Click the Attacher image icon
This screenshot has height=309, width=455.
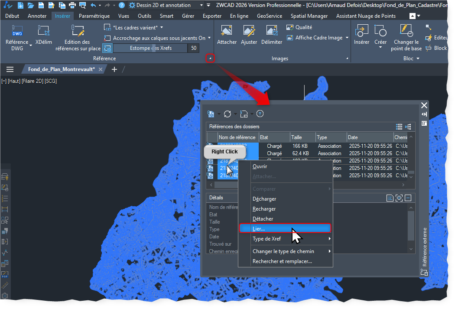[x=227, y=31]
